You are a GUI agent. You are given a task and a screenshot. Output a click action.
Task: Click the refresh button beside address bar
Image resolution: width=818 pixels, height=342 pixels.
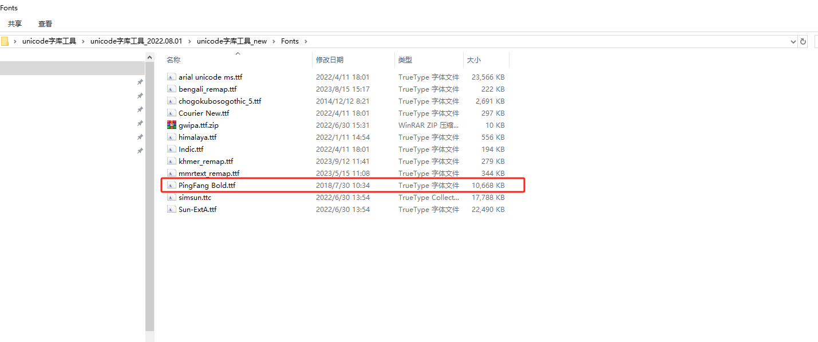[803, 41]
